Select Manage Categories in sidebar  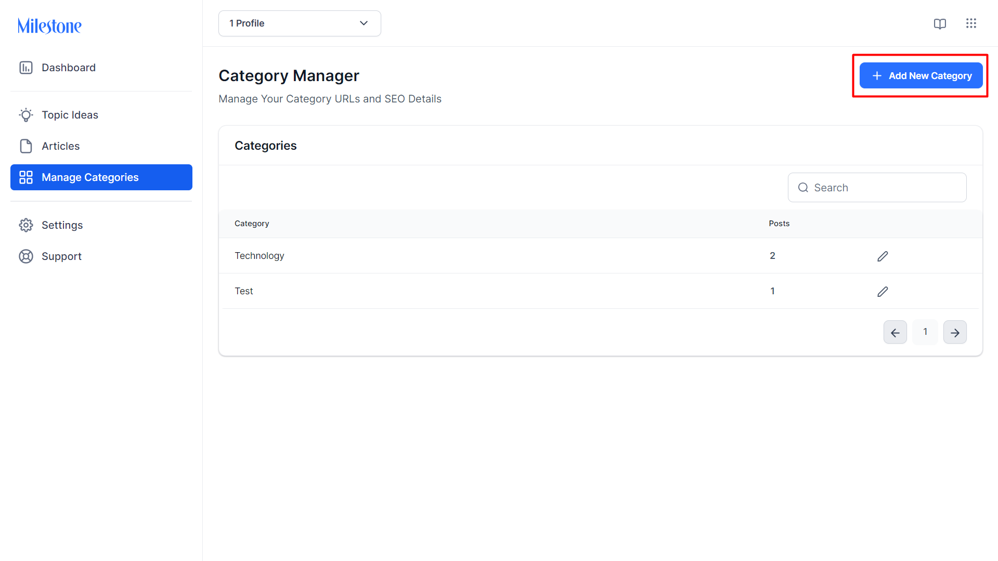point(101,177)
